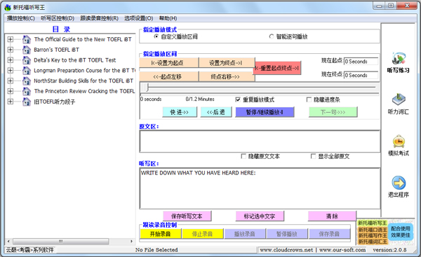
Task: Click 起点左移 button
Action: pos(169,76)
